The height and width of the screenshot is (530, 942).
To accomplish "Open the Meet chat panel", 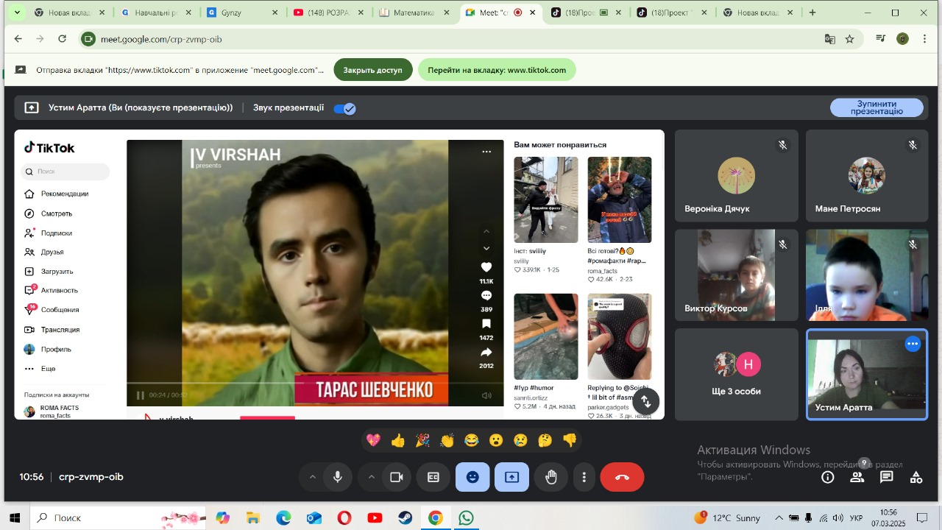I will 887,477.
